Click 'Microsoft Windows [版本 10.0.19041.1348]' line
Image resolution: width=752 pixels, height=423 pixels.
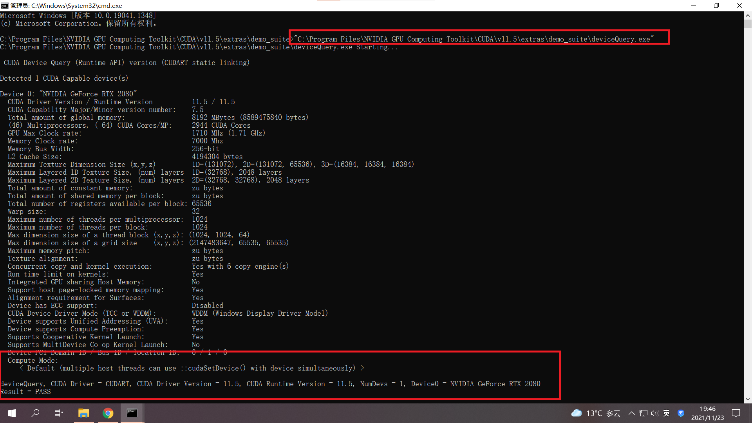78,16
